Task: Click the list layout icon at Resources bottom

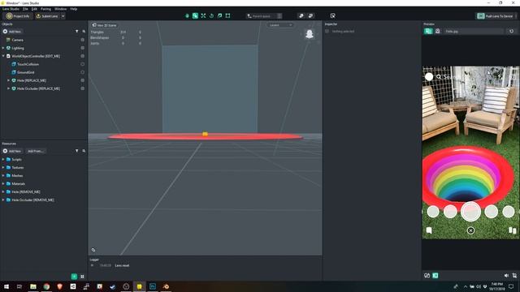Action: [82, 277]
